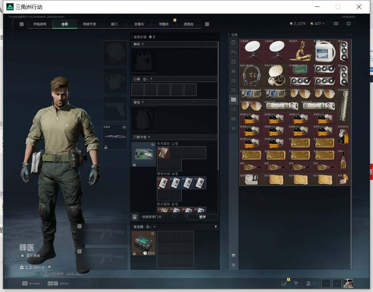Select the first keycard under 零号大坝
373x292 pixels.
(x=163, y=183)
